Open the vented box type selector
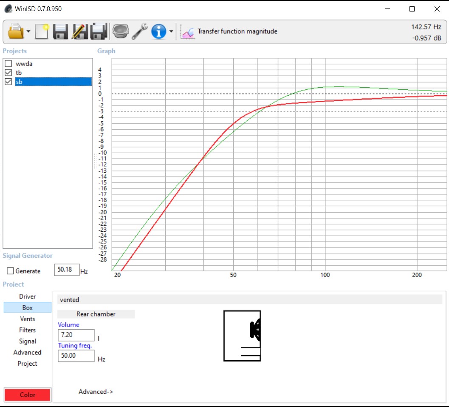 tap(250, 299)
